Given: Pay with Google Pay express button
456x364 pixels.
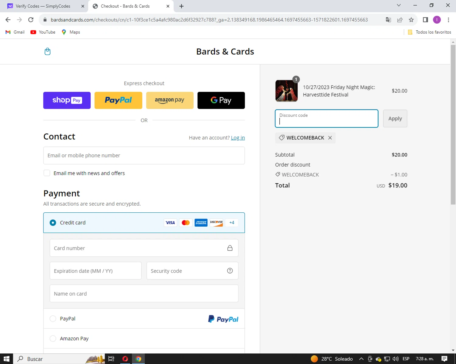Looking at the screenshot, I should [221, 100].
